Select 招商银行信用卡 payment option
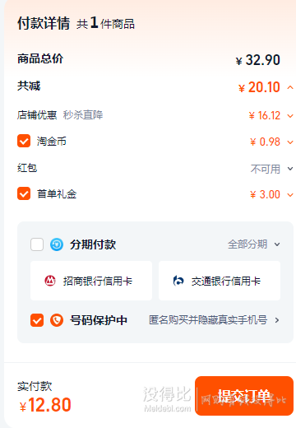The width and height of the screenshot is (296, 428). 91,281
